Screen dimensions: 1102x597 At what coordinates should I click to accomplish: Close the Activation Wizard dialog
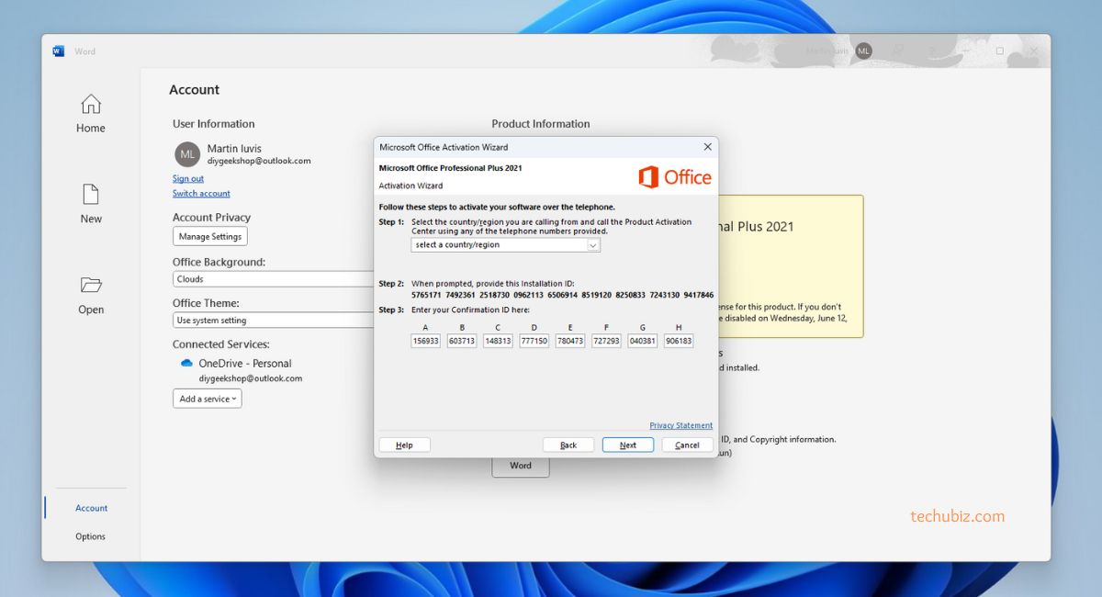707,147
